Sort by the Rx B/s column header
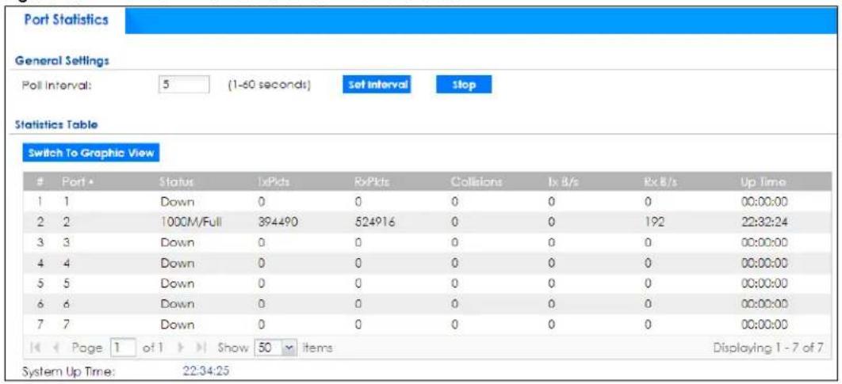This screenshot has height=384, width=842. pyautogui.click(x=661, y=182)
